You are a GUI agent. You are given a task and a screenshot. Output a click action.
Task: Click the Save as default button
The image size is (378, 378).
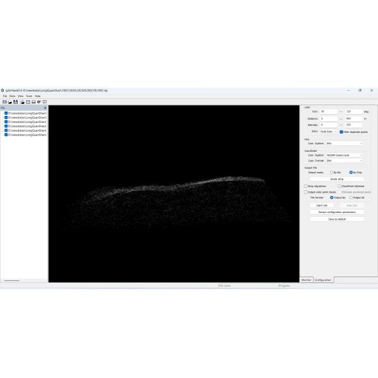pyautogui.click(x=337, y=219)
